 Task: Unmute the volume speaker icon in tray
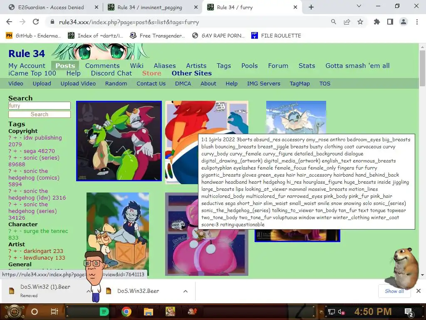tap(341, 312)
